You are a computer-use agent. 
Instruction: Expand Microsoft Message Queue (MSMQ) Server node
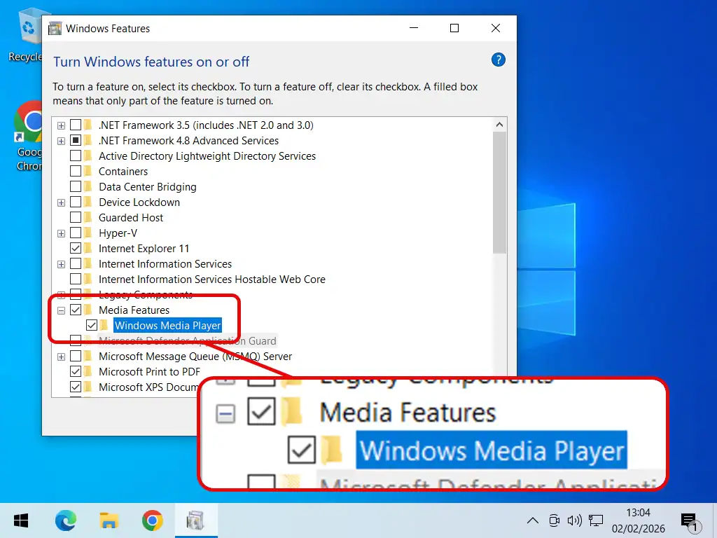click(61, 356)
